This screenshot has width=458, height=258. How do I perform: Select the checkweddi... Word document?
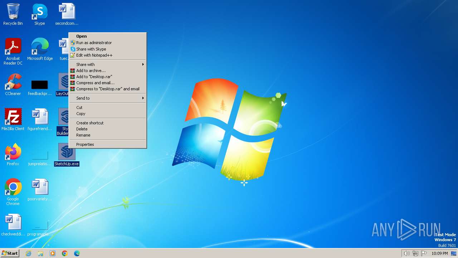13,225
